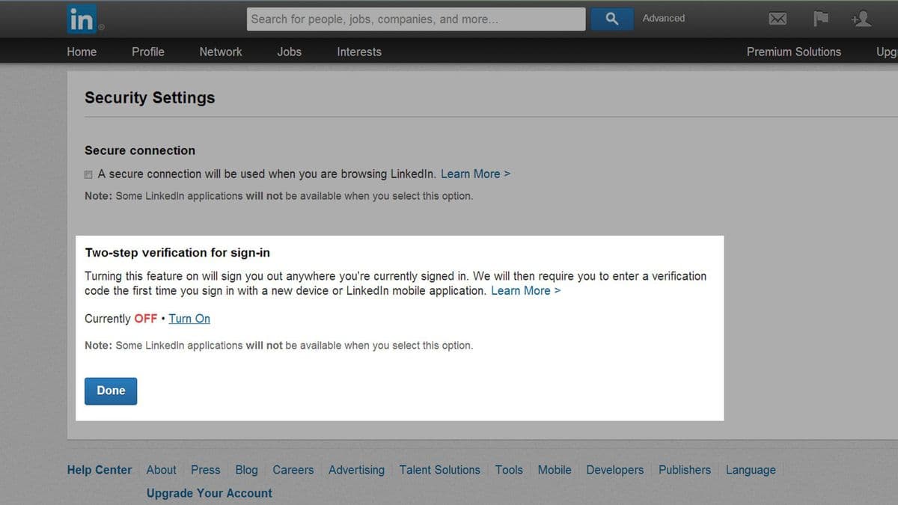Click the search magnifier button

(x=611, y=19)
